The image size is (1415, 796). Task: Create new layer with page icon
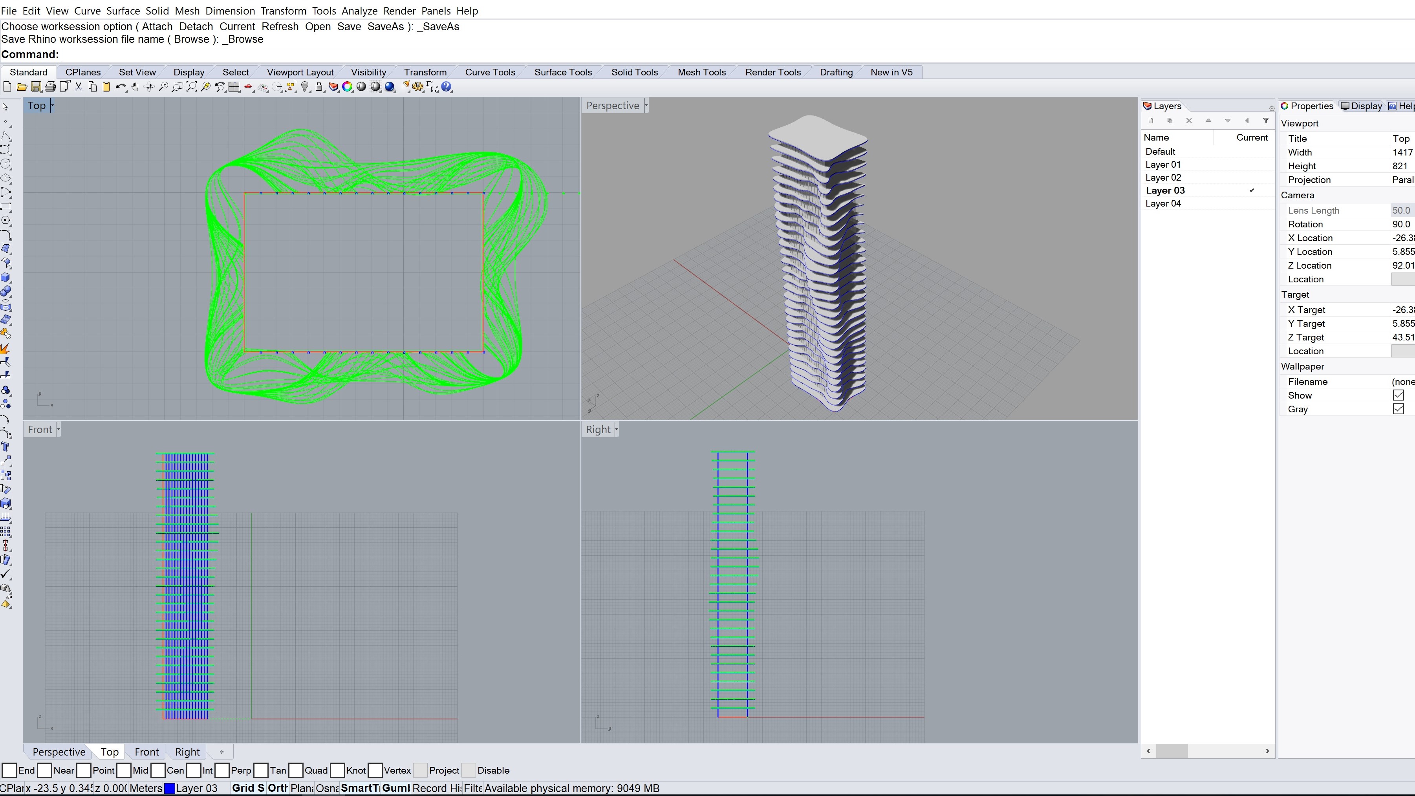pyautogui.click(x=1151, y=121)
